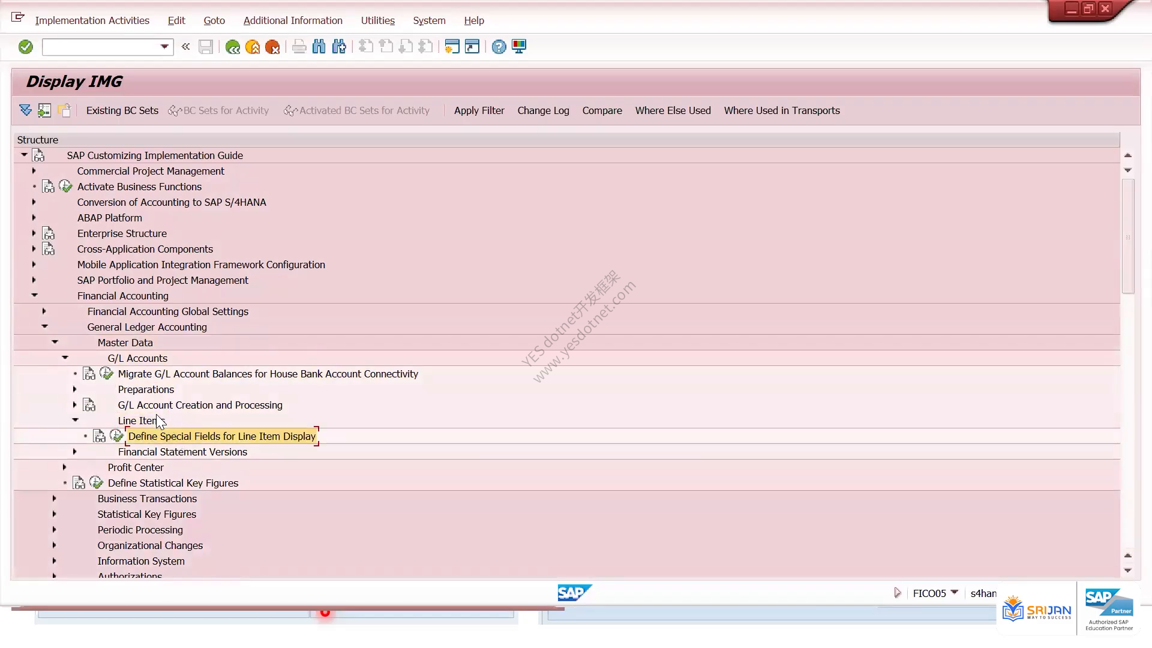The width and height of the screenshot is (1152, 648).
Task: Click the Print icon in toolbar
Action: [299, 47]
